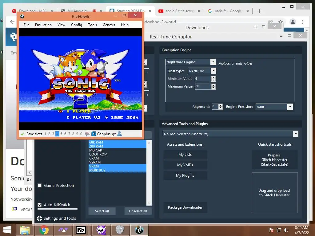Open BizHawk Help menu
Viewport: 315px width, 236px height.
pos(125,25)
